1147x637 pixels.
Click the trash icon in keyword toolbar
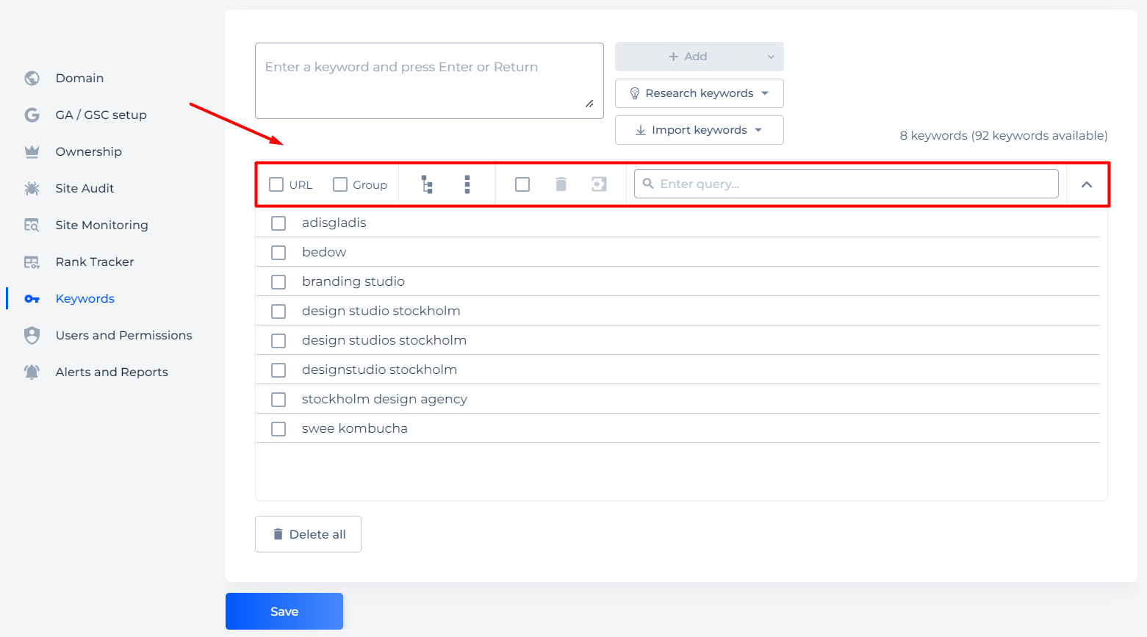coord(561,184)
